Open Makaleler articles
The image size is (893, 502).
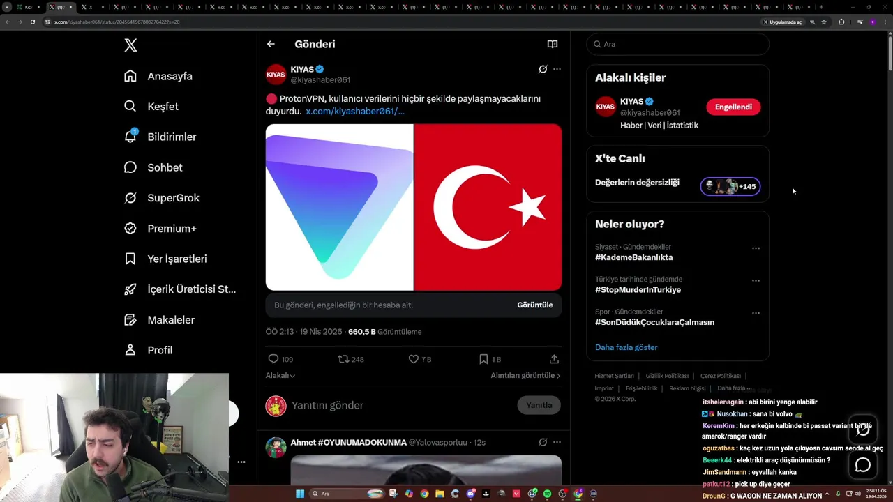tap(159, 319)
